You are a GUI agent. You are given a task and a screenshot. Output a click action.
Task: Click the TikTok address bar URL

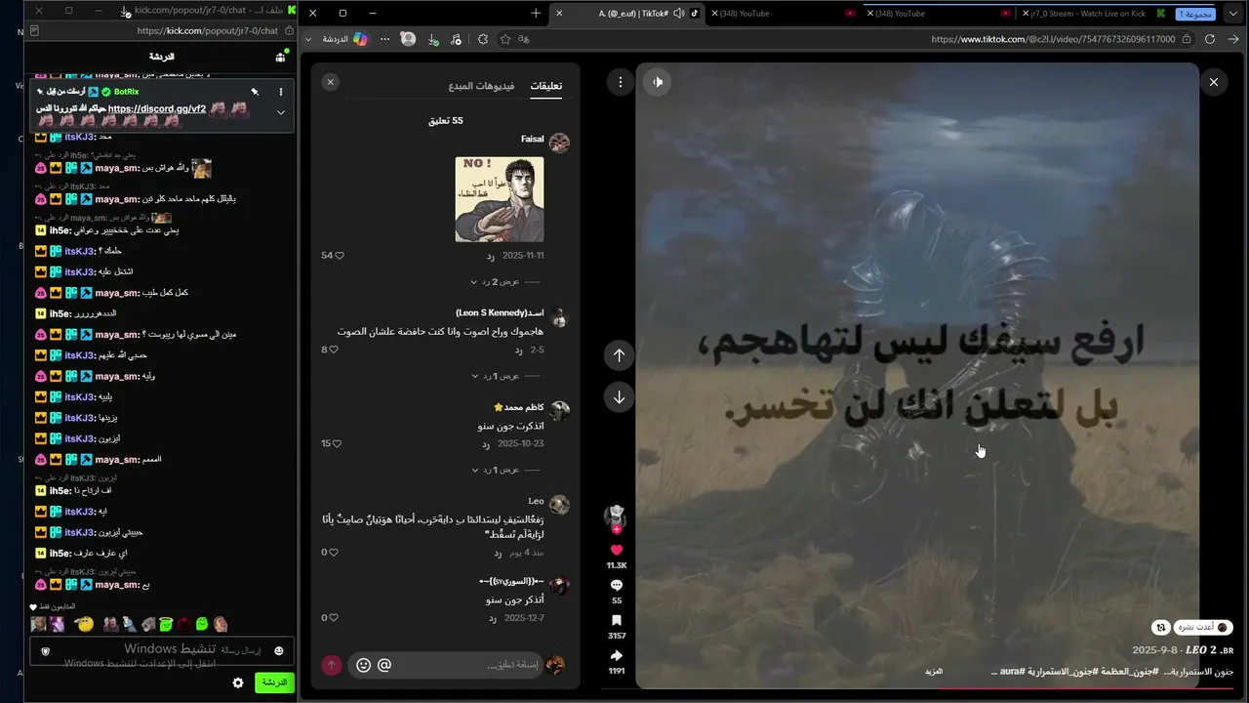click(1054, 39)
